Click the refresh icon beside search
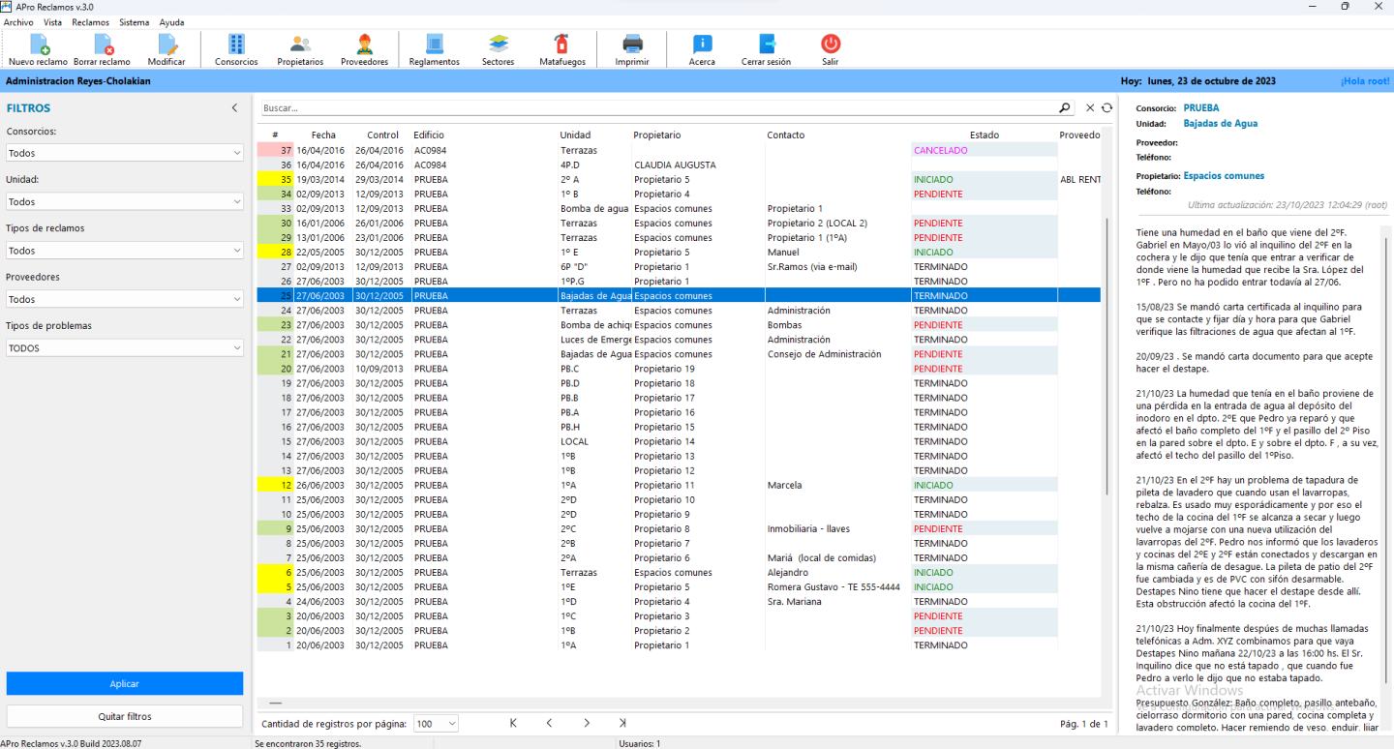This screenshot has width=1394, height=749. click(x=1106, y=108)
